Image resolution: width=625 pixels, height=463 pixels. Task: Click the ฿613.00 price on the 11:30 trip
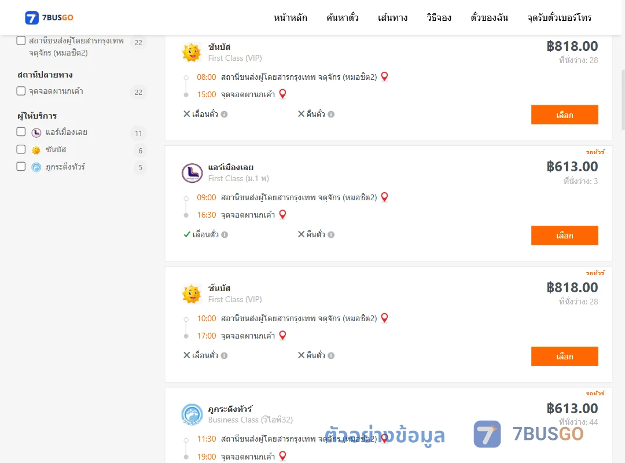[572, 409]
